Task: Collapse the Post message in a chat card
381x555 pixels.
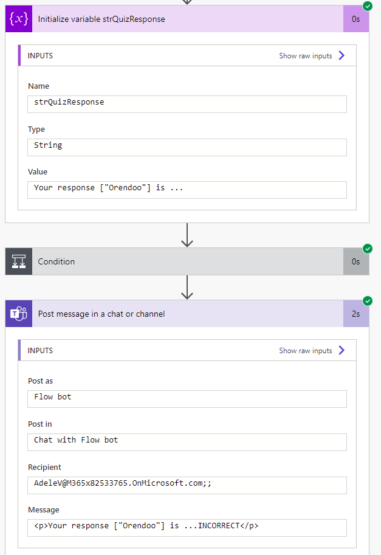Action: coord(182,314)
